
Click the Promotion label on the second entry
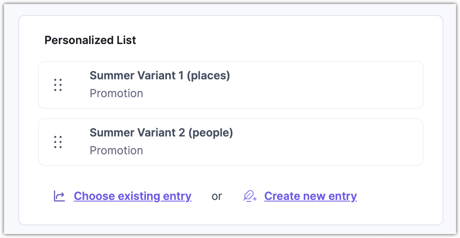tap(117, 150)
